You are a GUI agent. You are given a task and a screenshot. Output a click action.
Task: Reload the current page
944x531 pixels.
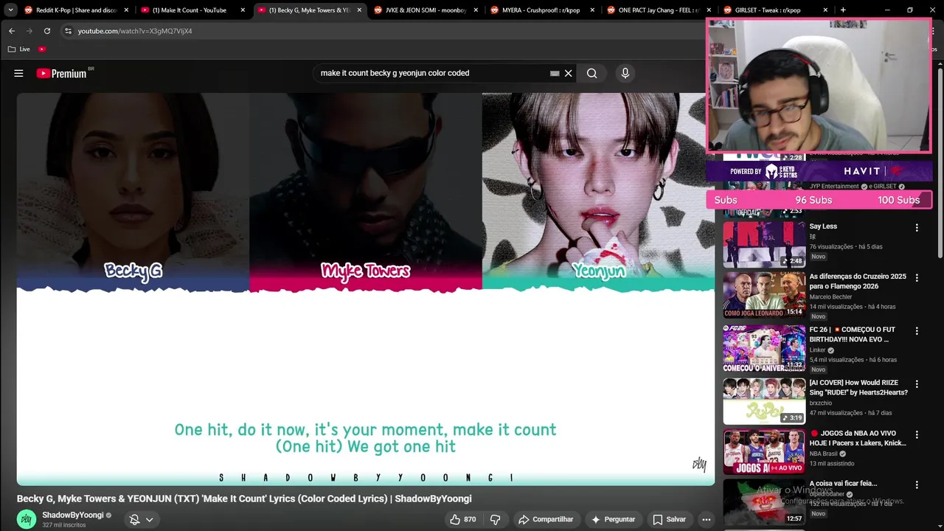coord(47,31)
